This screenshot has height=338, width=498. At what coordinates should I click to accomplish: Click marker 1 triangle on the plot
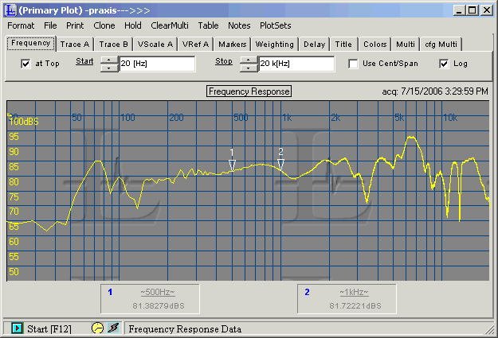232,165
